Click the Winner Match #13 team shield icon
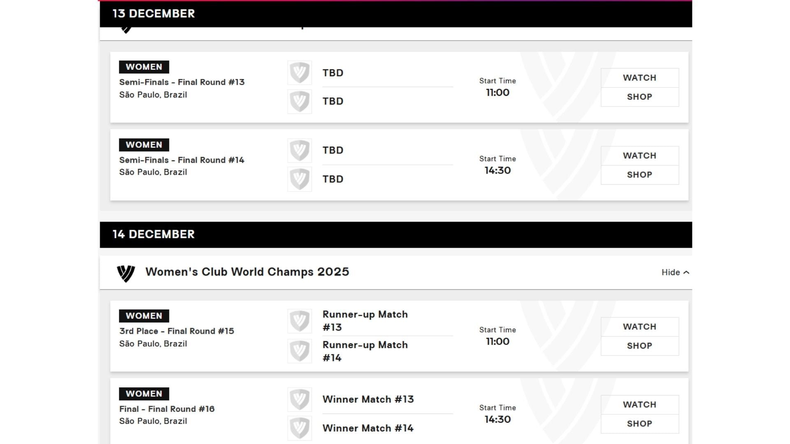The width and height of the screenshot is (790, 444). point(300,399)
